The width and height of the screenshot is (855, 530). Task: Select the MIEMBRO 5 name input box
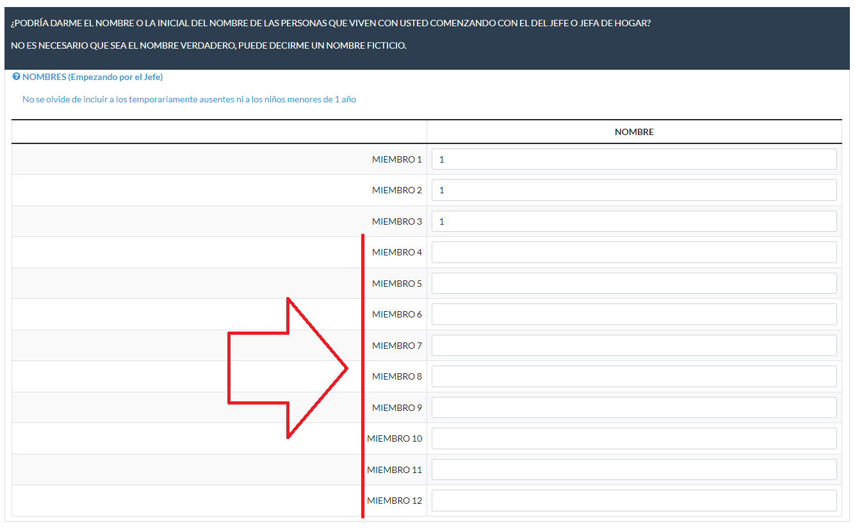[x=633, y=284]
